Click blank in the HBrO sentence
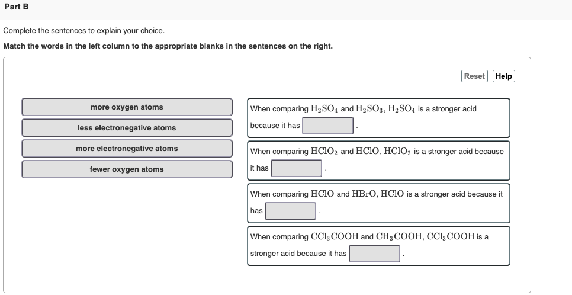 click(x=291, y=211)
